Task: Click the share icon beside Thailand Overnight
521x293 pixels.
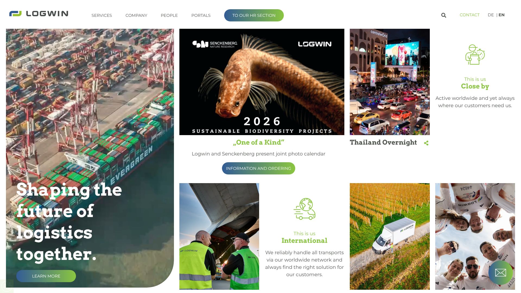Action: (426, 143)
